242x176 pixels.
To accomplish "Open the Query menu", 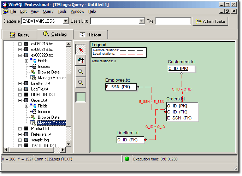I will (x=48, y=11).
